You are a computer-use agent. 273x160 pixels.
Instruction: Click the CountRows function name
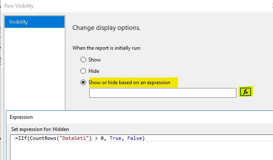click(43, 138)
